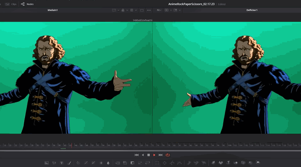The width and height of the screenshot is (301, 167).
Task: Expand the color channel options arrow
Action: point(127,10)
